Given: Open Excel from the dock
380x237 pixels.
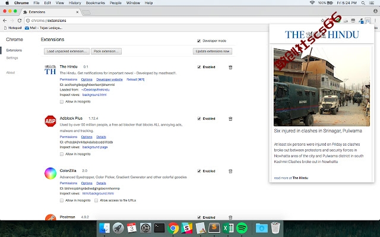Looking at the screenshot, I should click(x=228, y=228).
